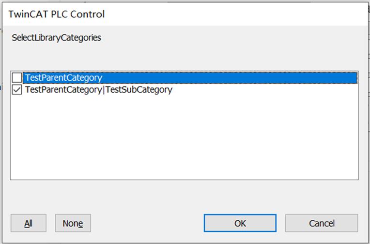Click the underlined A in the All button
This screenshot has width=370, height=244.
pos(26,223)
